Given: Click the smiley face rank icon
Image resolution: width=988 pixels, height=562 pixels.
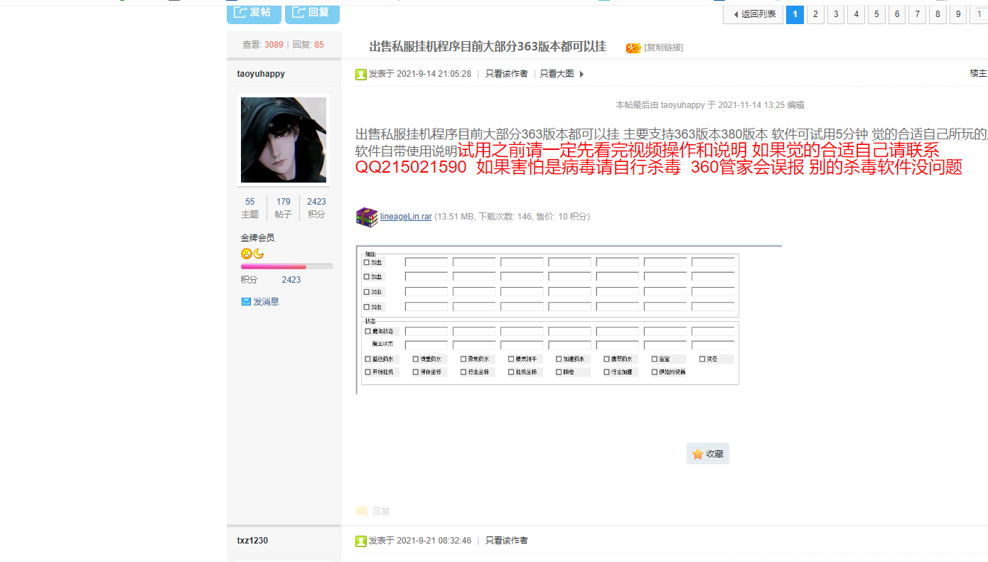Looking at the screenshot, I should point(246,254).
